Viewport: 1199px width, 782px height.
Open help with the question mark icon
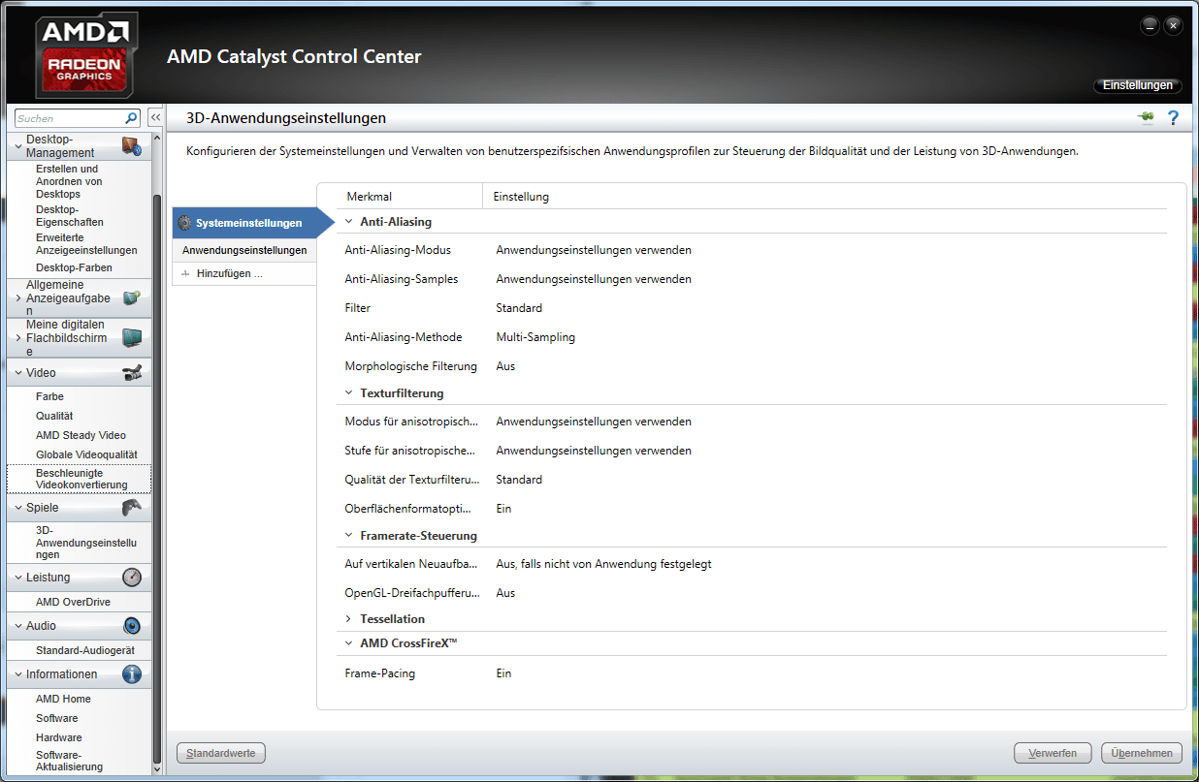pyautogui.click(x=1173, y=118)
